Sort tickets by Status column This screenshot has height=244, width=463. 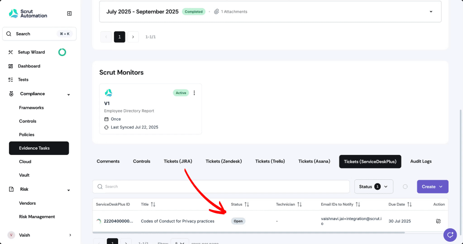coord(247,204)
